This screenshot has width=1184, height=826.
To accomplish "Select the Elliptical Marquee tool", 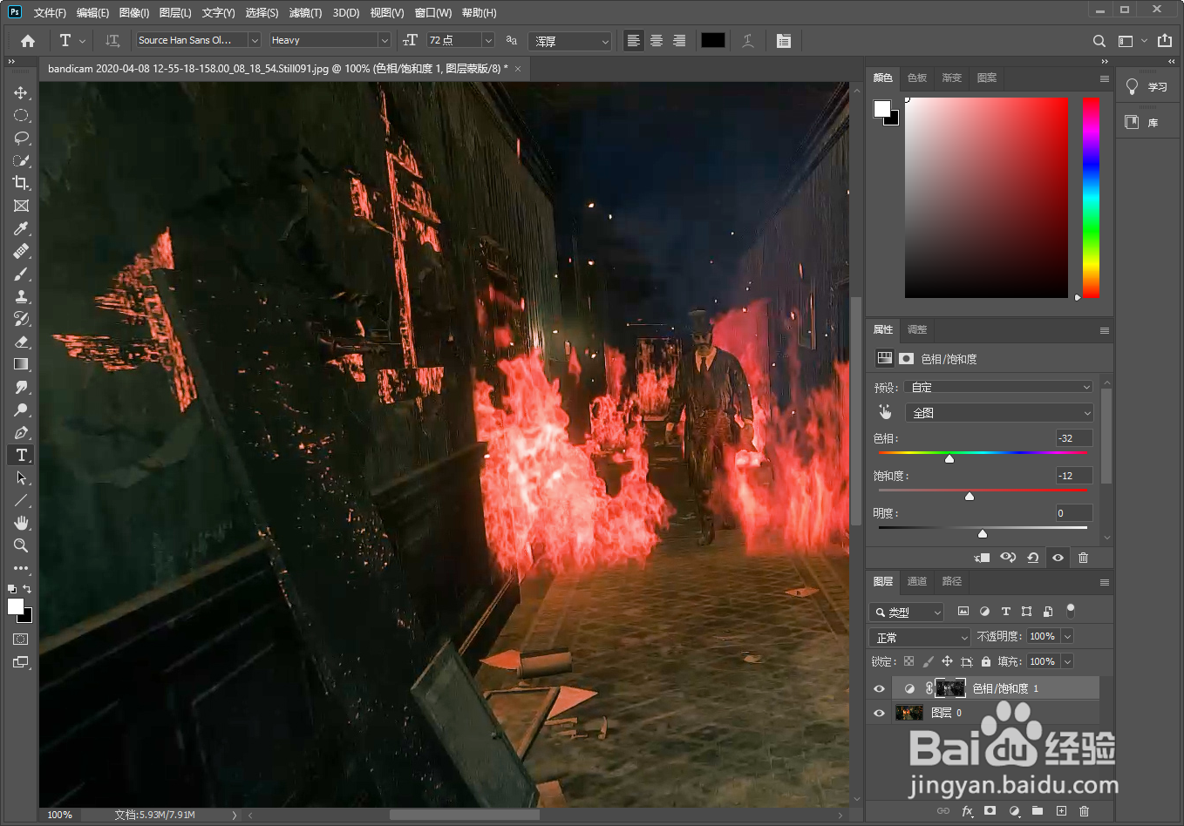I will 21,115.
